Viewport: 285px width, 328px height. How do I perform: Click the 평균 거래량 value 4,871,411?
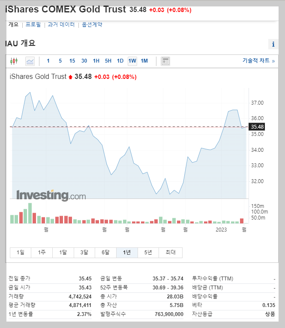[80, 305]
